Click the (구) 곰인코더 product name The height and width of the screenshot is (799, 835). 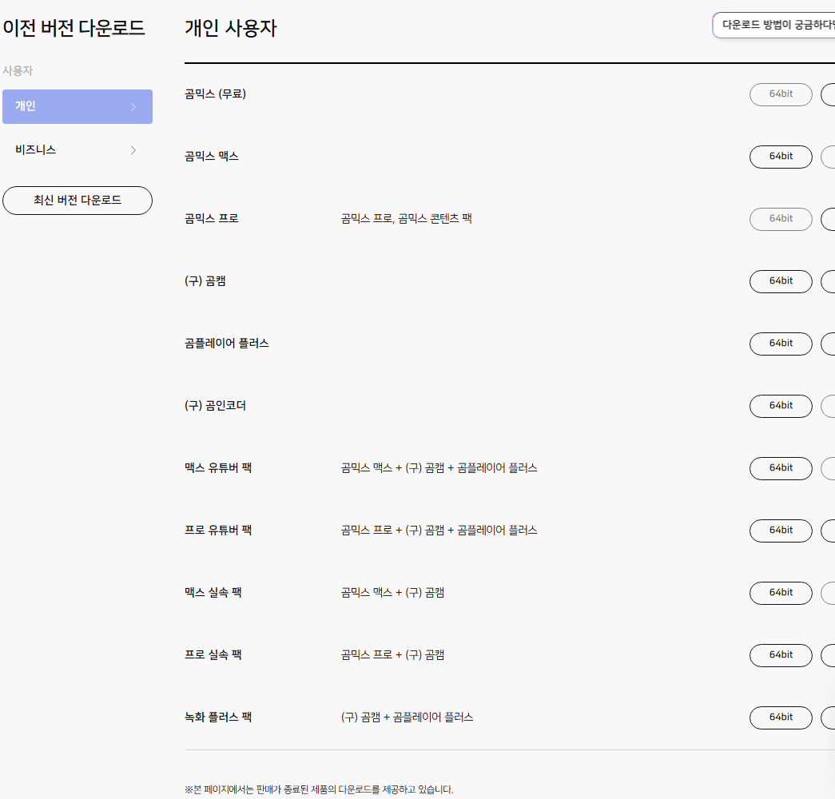pos(215,406)
